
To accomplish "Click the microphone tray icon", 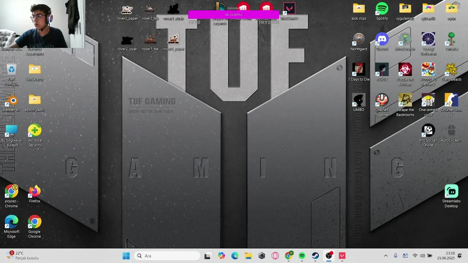I will point(396,256).
